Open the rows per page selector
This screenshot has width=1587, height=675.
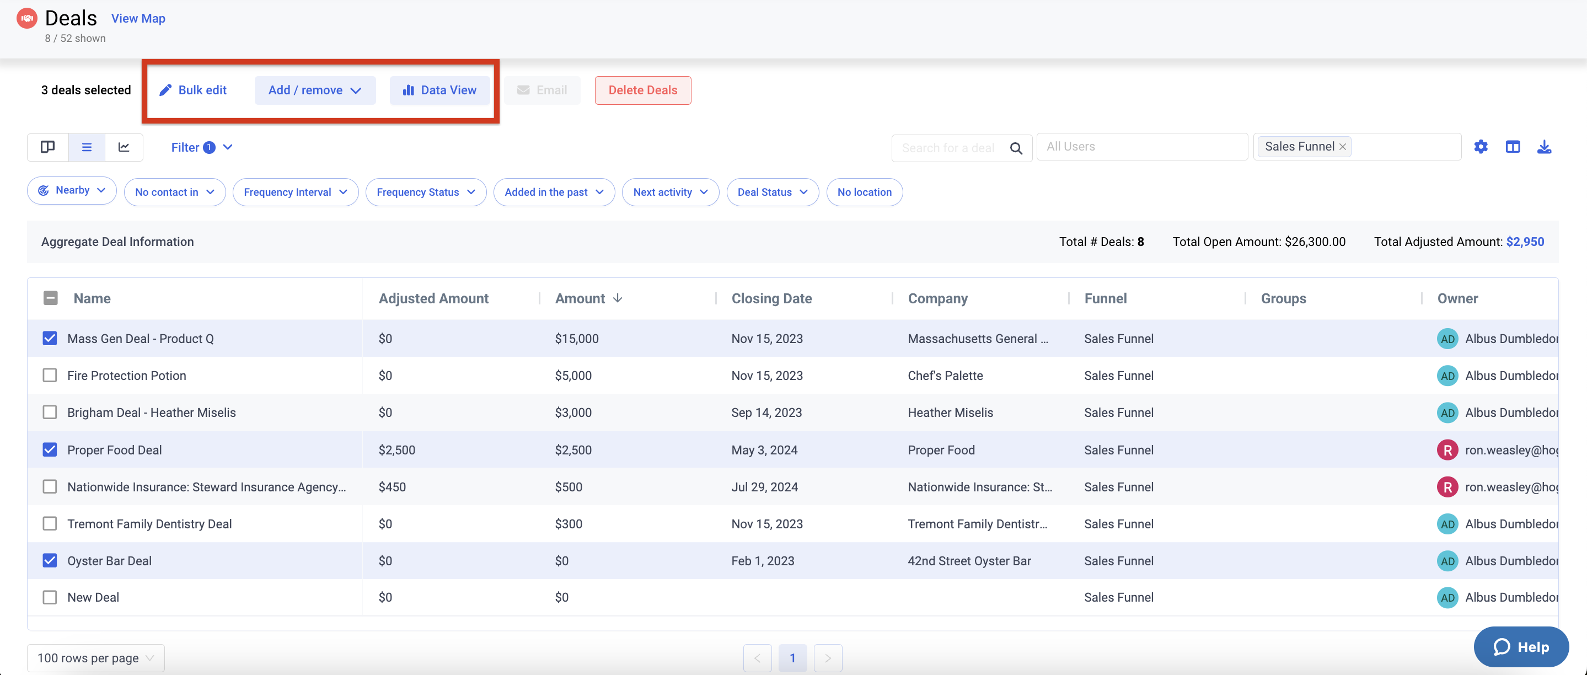95,658
